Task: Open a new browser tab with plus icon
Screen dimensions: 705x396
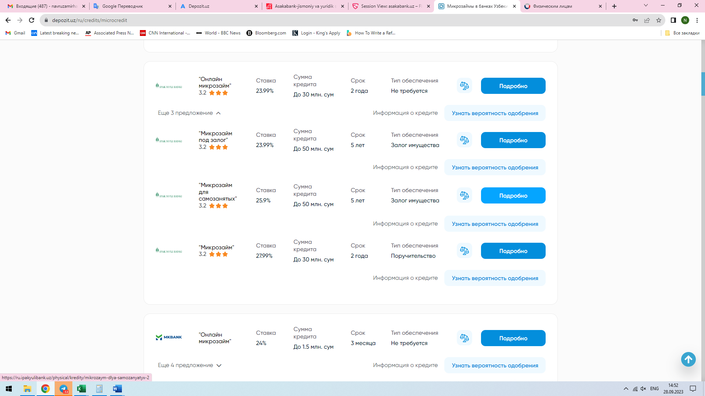Action: pos(614,6)
